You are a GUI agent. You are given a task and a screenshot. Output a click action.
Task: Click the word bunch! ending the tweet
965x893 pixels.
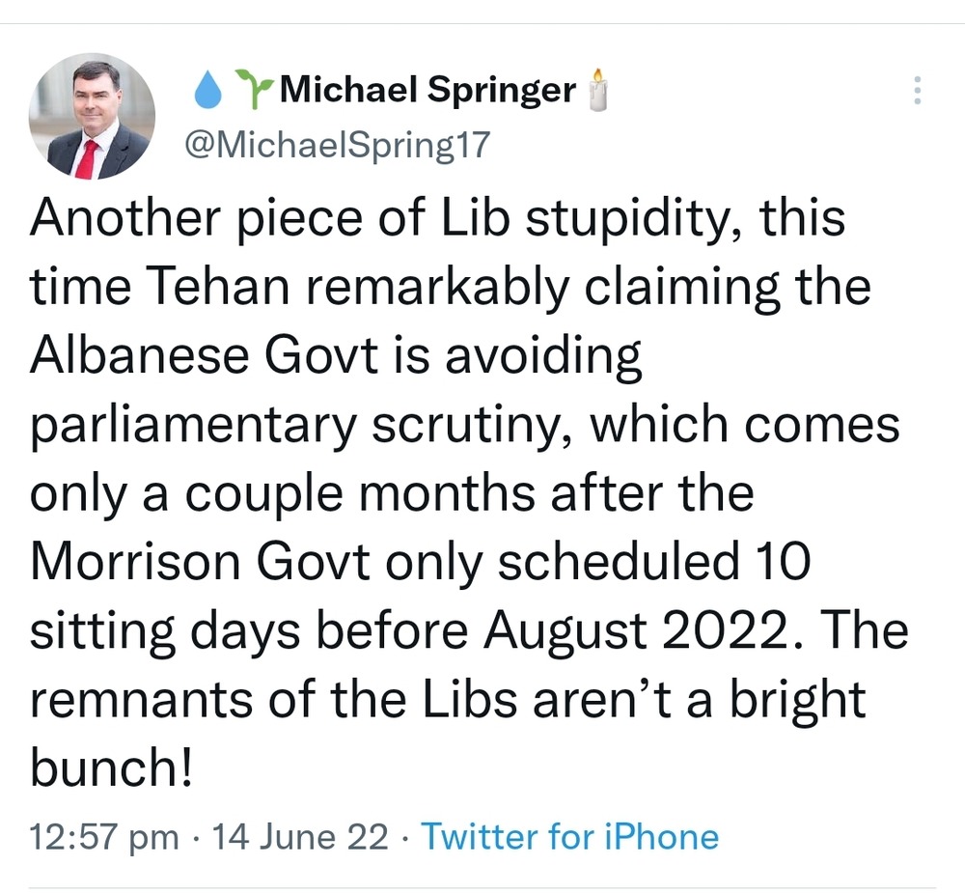pyautogui.click(x=111, y=769)
